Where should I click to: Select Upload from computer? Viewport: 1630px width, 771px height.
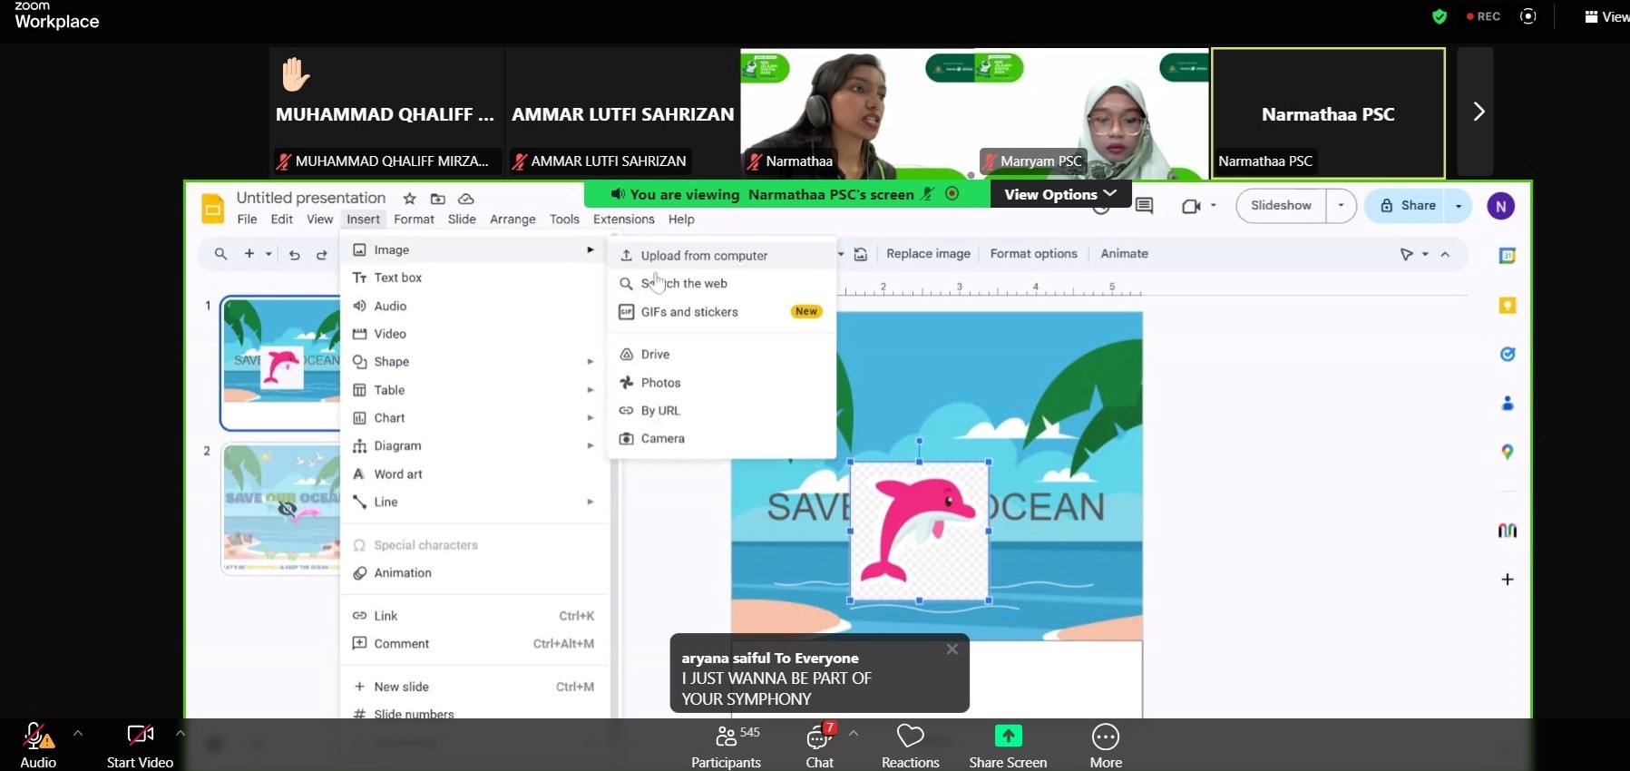tap(704, 256)
